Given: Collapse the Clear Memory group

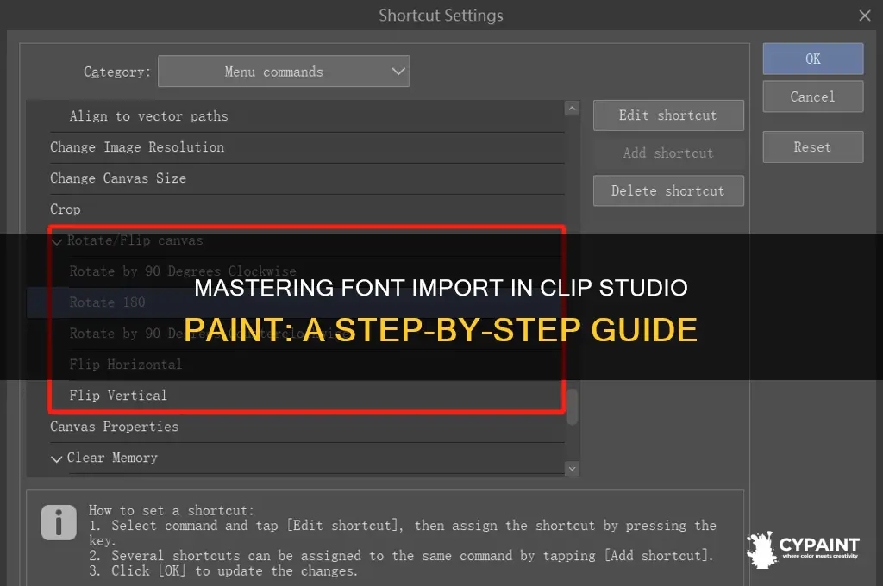Looking at the screenshot, I should pyautogui.click(x=56, y=458).
